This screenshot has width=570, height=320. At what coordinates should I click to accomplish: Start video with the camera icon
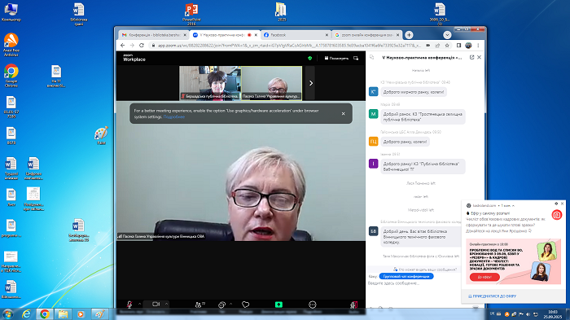tap(156, 304)
